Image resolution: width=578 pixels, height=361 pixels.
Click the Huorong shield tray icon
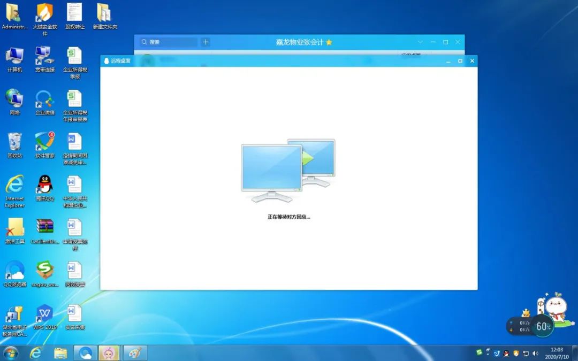pos(516,354)
